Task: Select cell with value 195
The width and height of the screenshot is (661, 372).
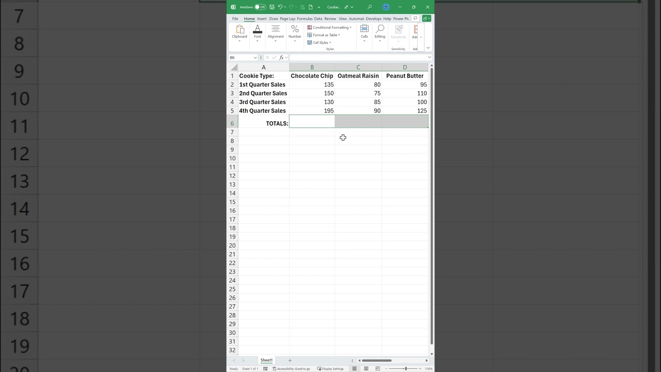Action: pyautogui.click(x=312, y=111)
